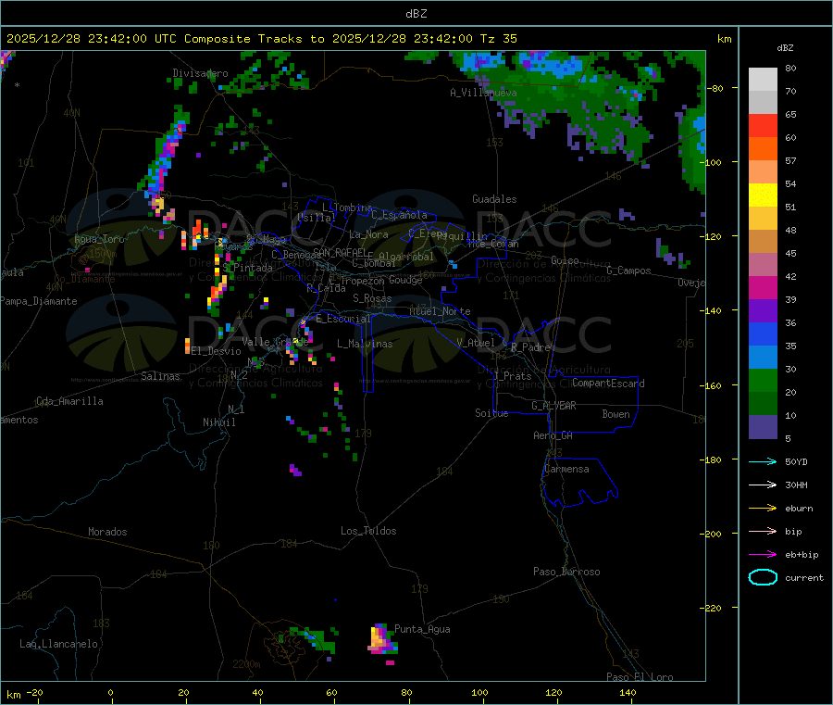Click the Salinas map label
The height and width of the screenshot is (705, 833).
point(160,376)
